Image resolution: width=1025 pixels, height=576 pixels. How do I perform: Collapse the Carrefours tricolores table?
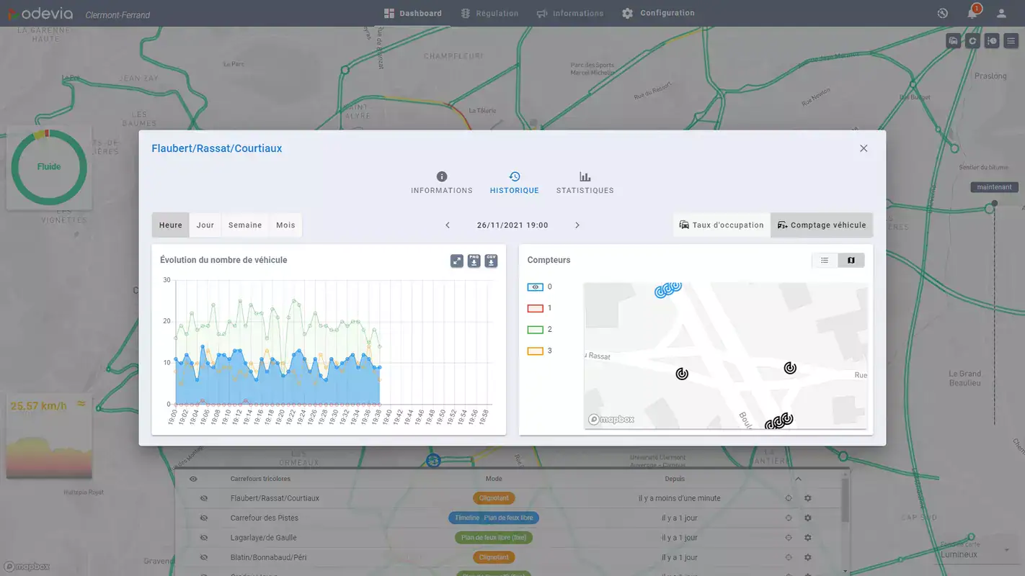798,479
